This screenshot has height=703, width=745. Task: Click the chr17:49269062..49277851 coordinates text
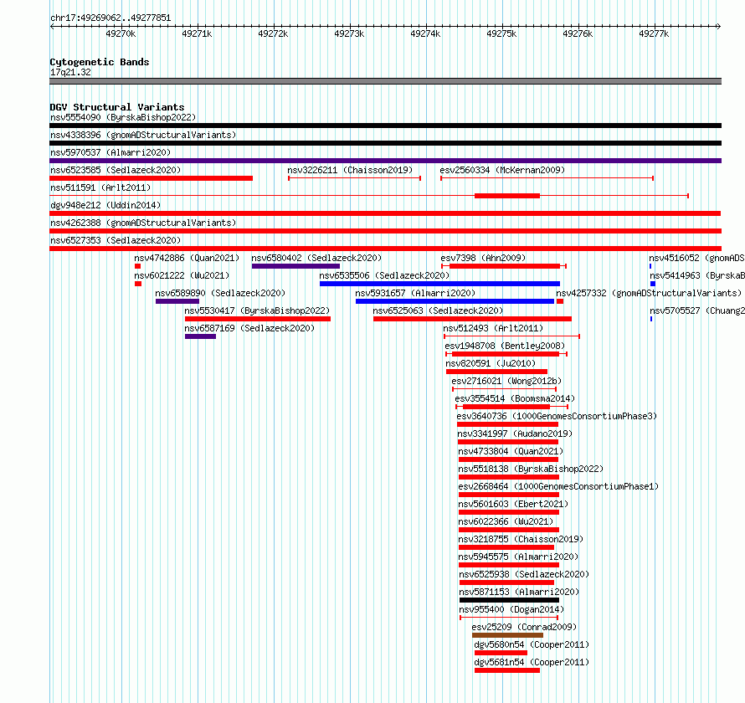110,18
